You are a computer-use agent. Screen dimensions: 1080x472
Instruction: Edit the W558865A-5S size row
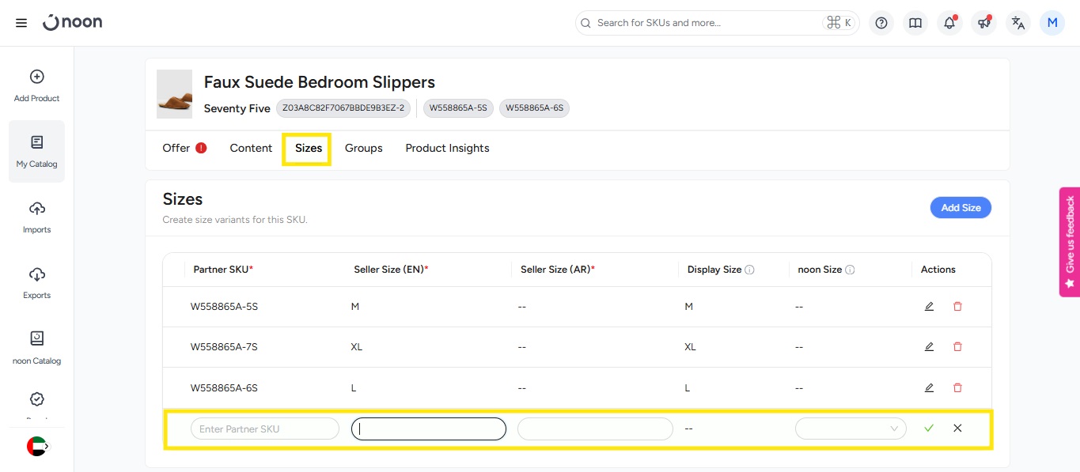929,307
